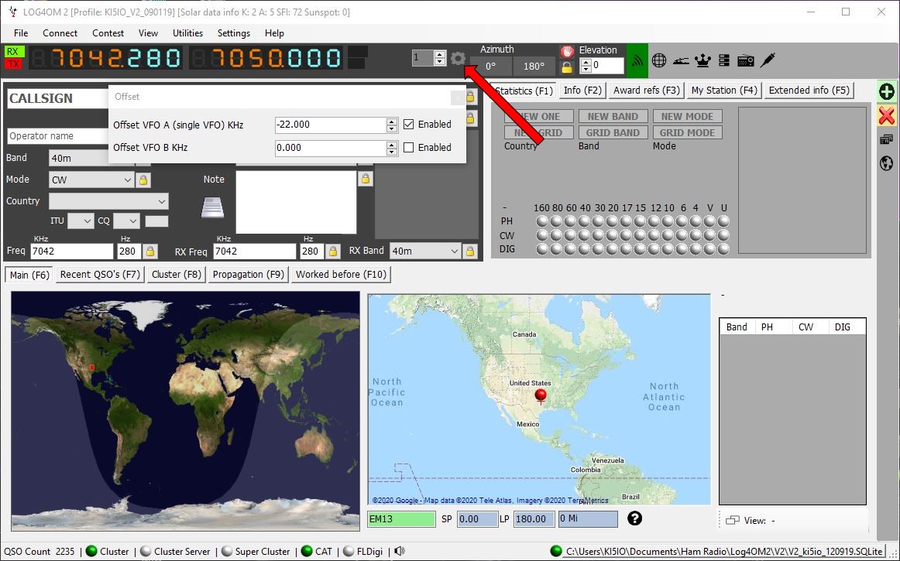
Task: Open the My Station (F4) tab
Action: click(x=724, y=90)
